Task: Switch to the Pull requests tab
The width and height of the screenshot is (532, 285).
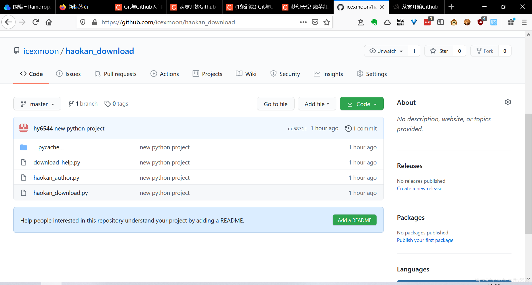Action: point(116,74)
